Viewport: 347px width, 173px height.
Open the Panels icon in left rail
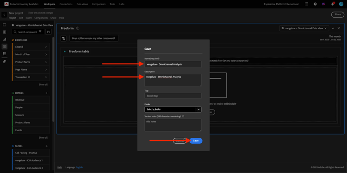pos(5,25)
